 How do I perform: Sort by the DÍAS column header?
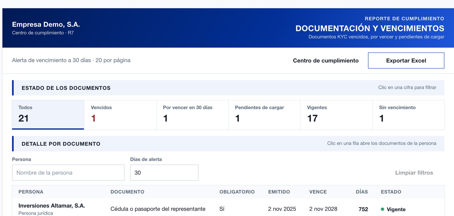tap(362, 192)
